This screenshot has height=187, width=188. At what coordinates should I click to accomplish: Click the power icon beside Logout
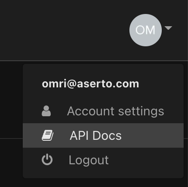[x=47, y=159]
